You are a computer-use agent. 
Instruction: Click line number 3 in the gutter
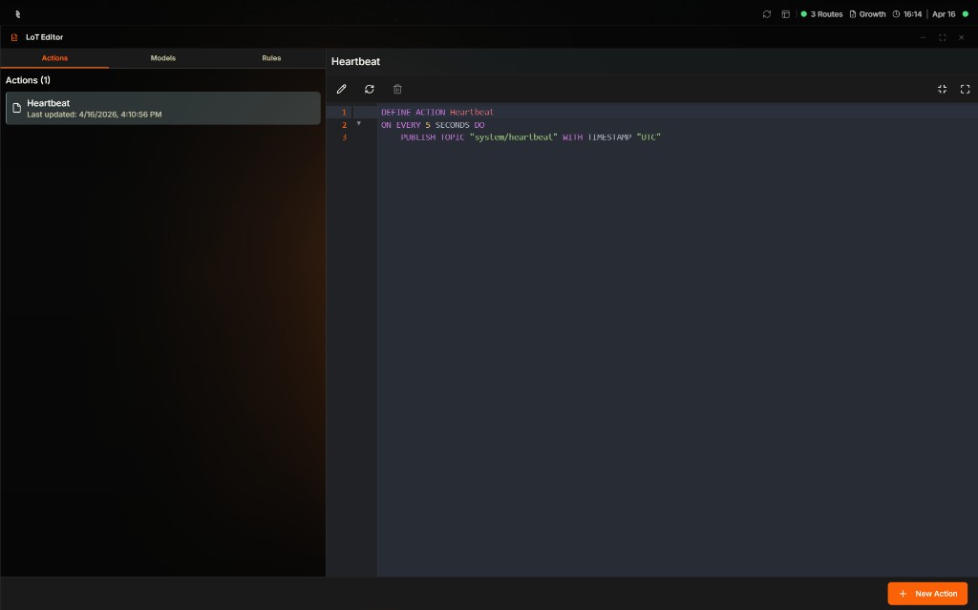(344, 137)
